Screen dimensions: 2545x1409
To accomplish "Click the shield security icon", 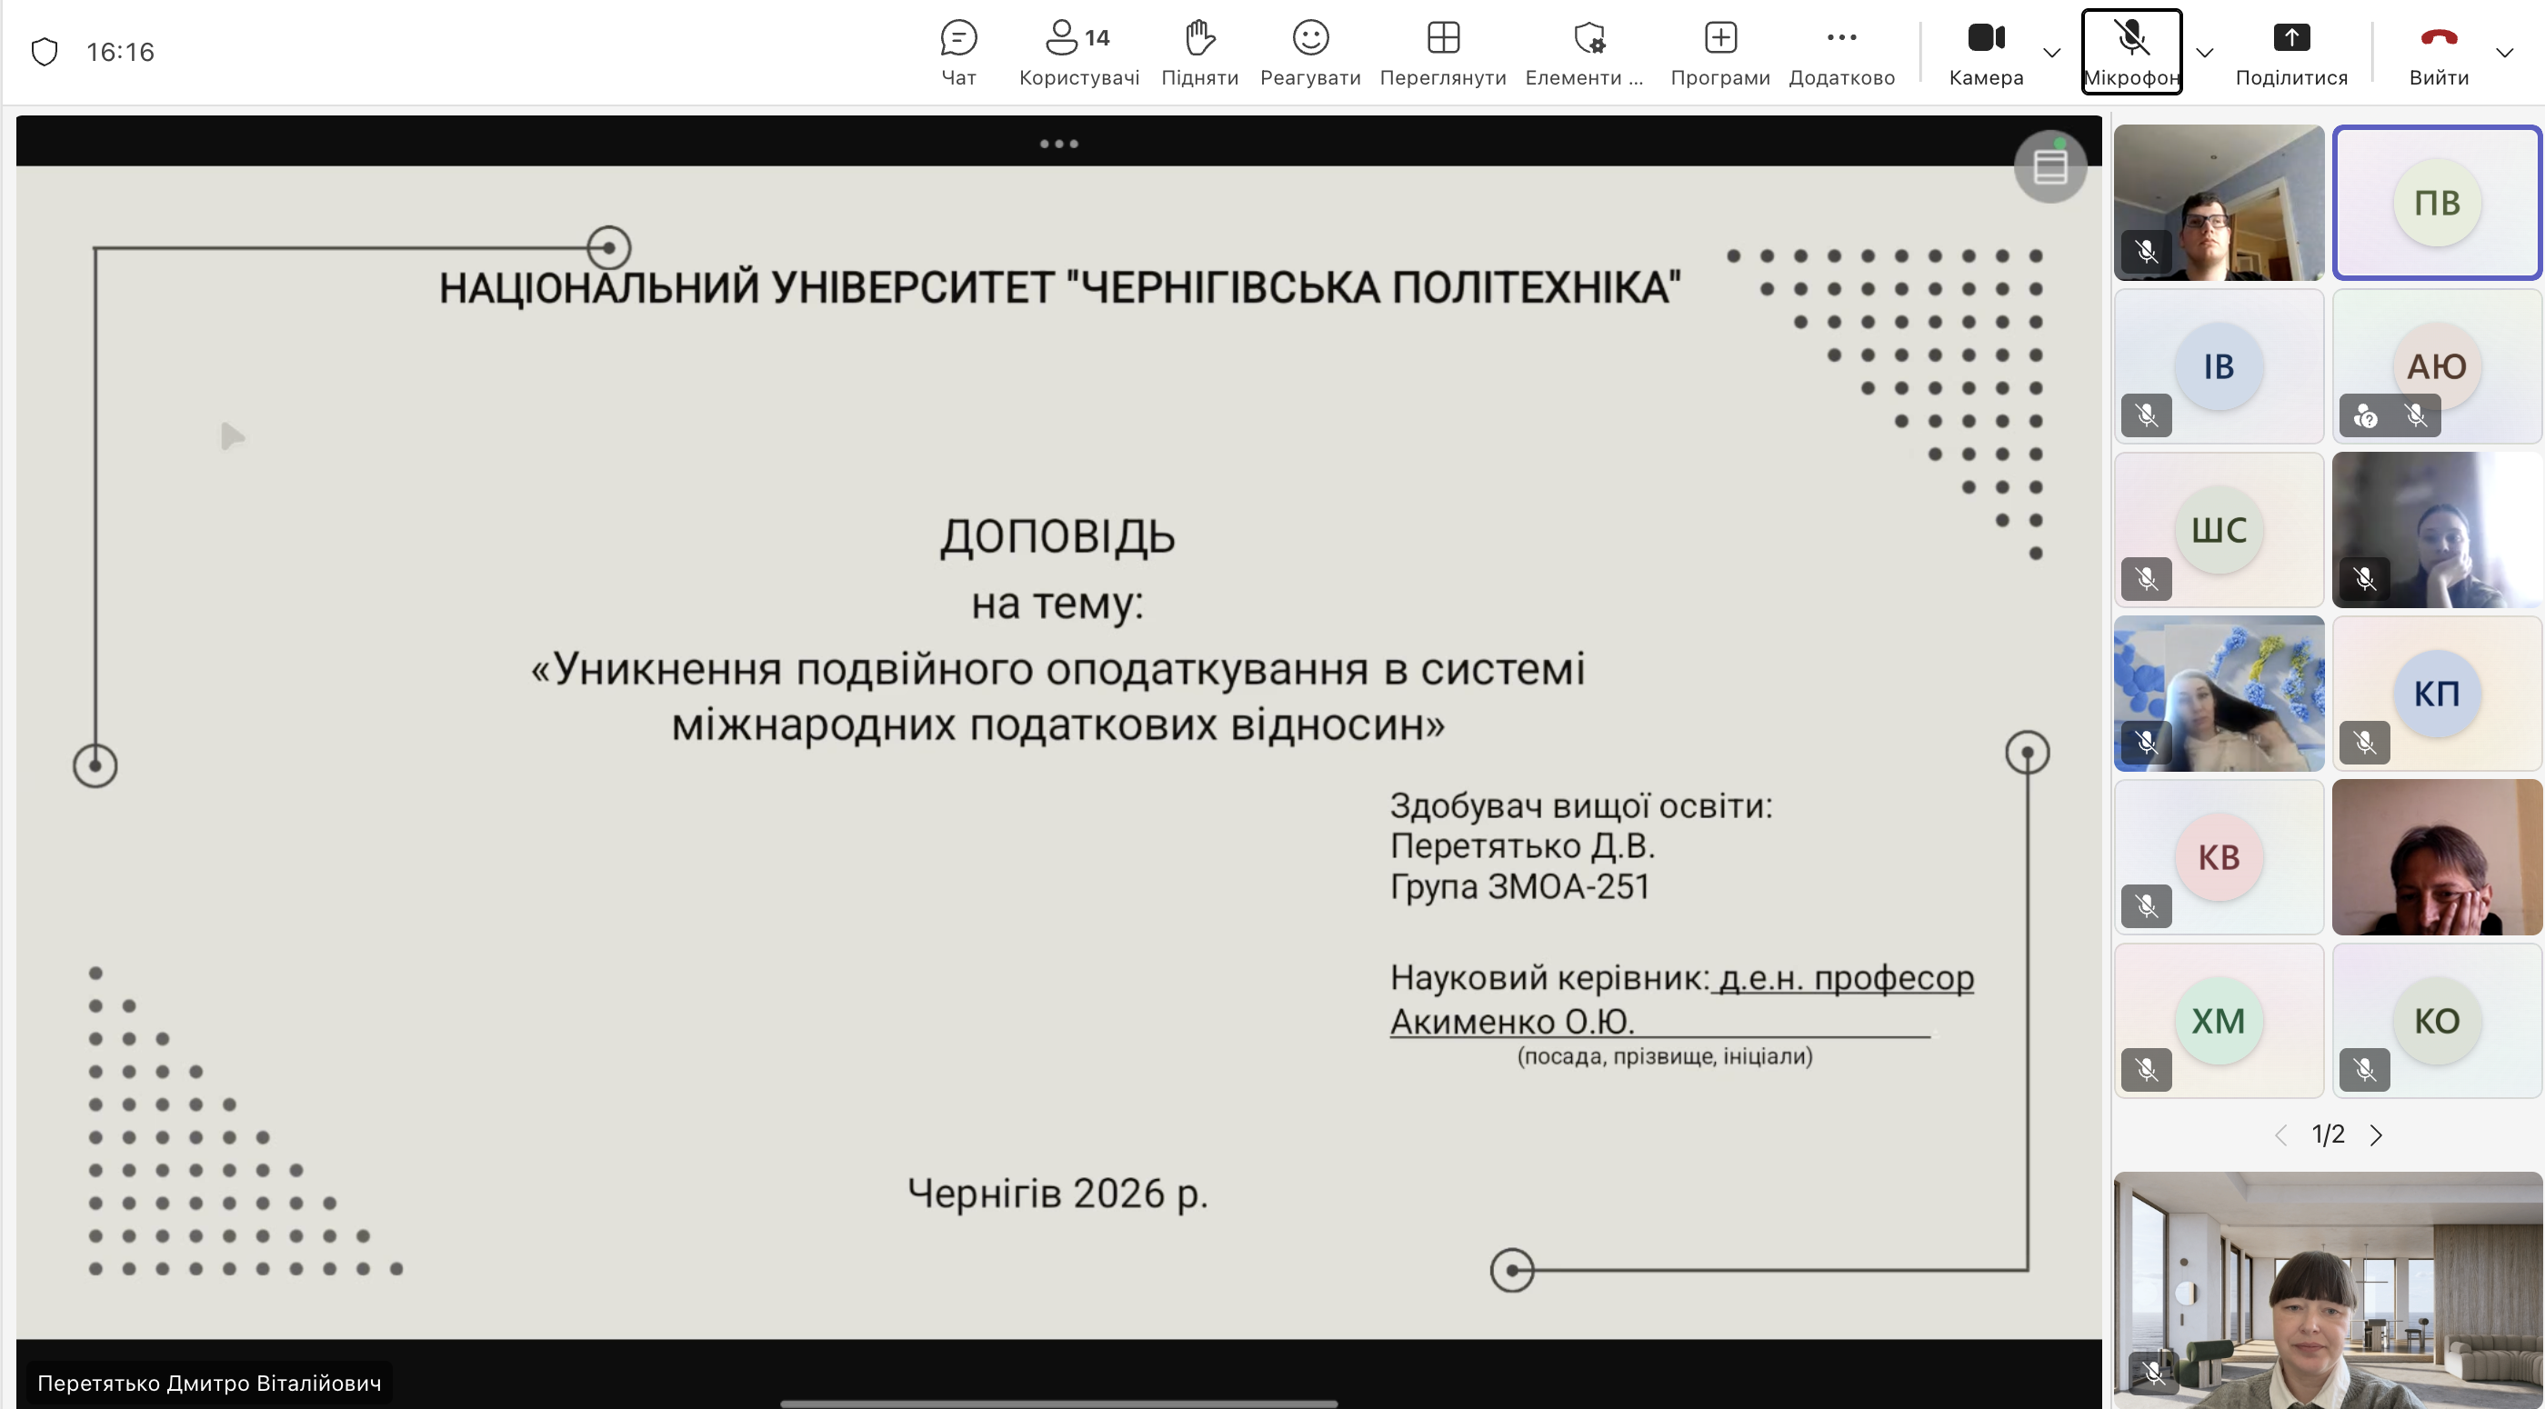I will 45,51.
